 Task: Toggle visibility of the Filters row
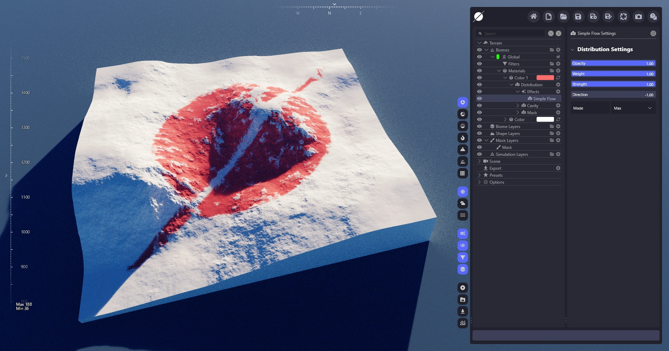pos(479,64)
